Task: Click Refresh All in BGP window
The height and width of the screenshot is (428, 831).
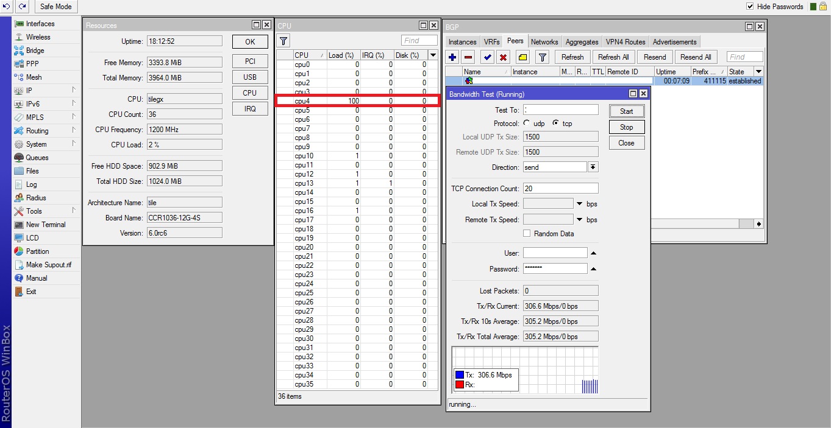Action: pyautogui.click(x=613, y=57)
